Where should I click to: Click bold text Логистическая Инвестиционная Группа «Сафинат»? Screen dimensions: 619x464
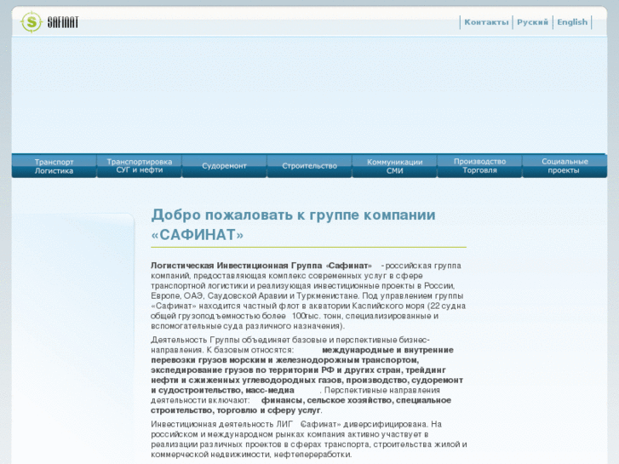tap(261, 266)
